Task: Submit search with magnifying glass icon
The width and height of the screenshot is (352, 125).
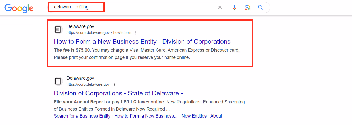Action: (x=260, y=7)
